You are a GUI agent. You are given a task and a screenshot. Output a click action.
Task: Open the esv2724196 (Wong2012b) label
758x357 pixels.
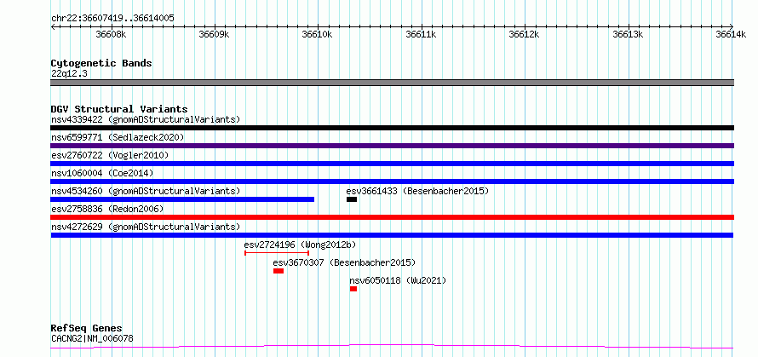(x=300, y=245)
